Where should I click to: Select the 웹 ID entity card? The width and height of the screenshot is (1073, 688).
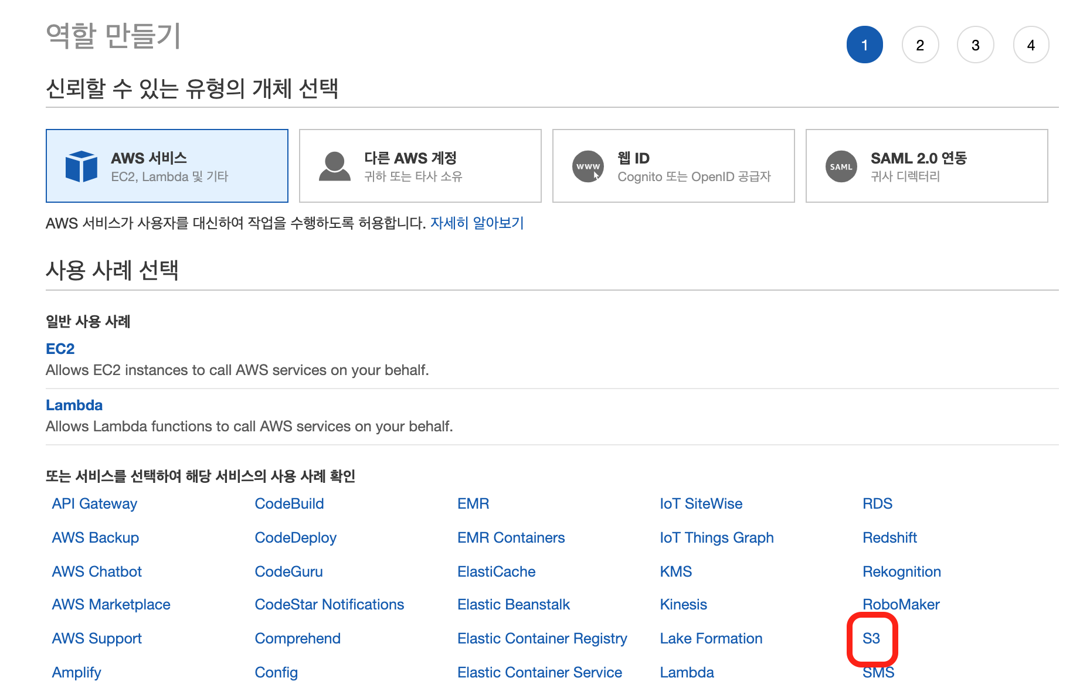[x=674, y=166]
